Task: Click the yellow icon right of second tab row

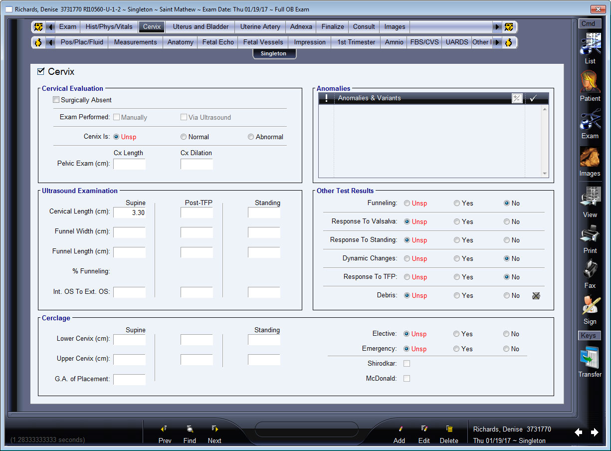Action: tap(509, 42)
